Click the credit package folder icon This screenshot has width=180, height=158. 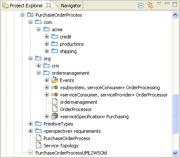[x=55, y=36]
